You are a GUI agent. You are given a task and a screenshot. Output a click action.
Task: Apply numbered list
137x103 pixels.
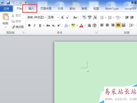(110, 17)
